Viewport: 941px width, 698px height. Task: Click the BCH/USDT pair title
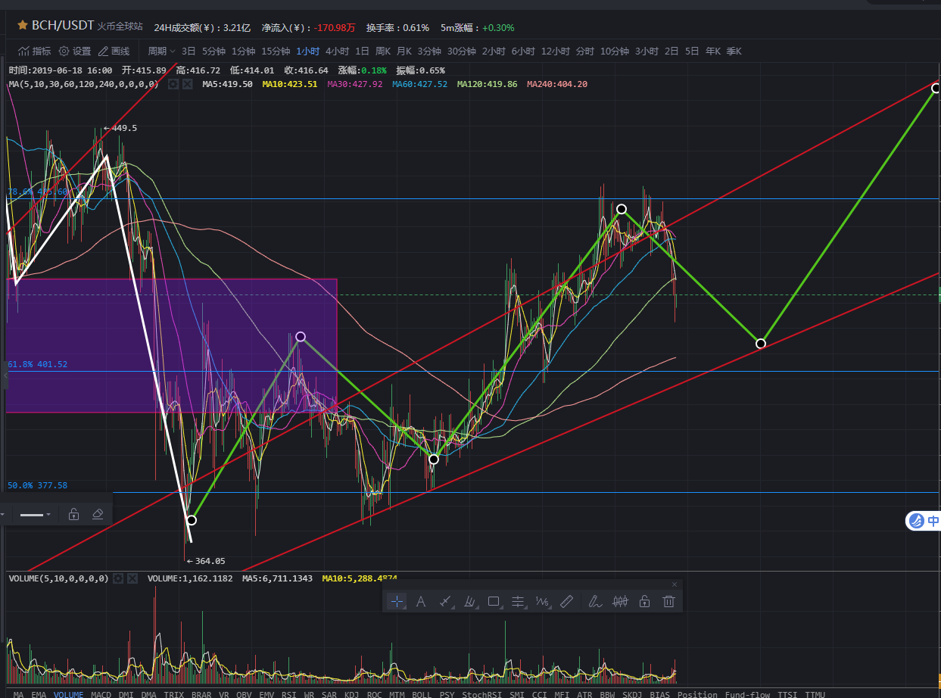click(x=62, y=26)
